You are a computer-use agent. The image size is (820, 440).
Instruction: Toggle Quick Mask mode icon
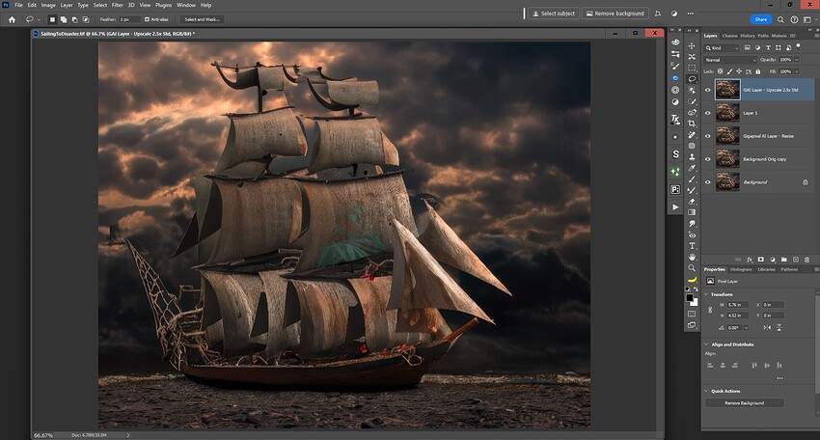[x=692, y=314]
